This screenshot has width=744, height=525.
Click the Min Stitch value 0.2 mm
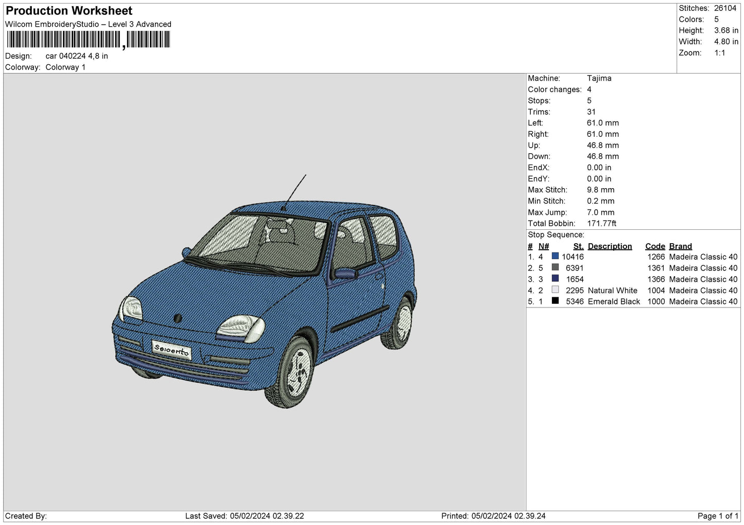pyautogui.click(x=601, y=201)
